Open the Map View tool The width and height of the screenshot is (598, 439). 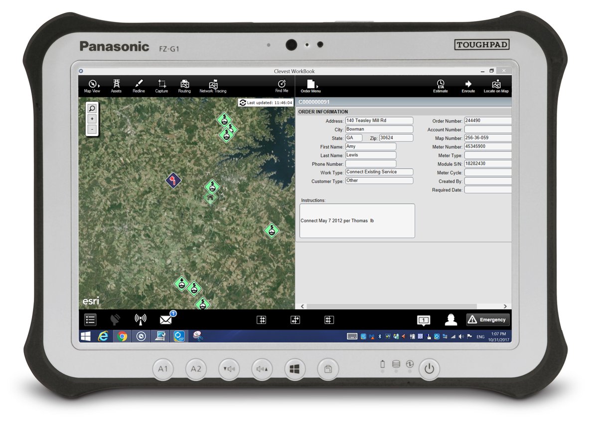click(92, 86)
